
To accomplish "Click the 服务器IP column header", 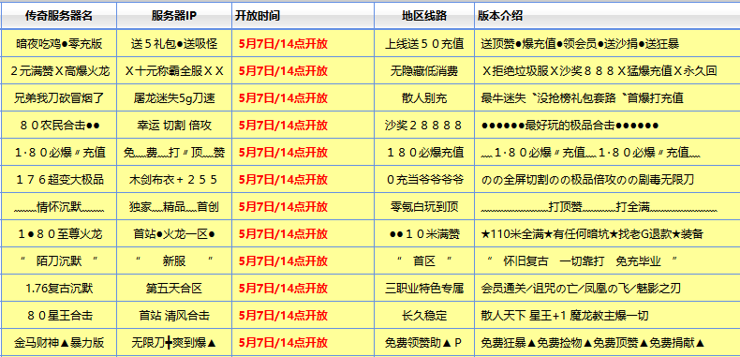I will pos(174,16).
